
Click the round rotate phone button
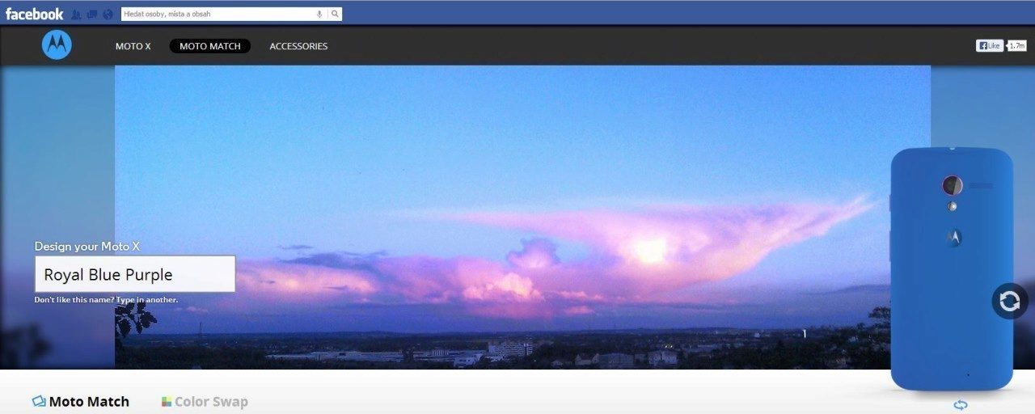[1010, 301]
